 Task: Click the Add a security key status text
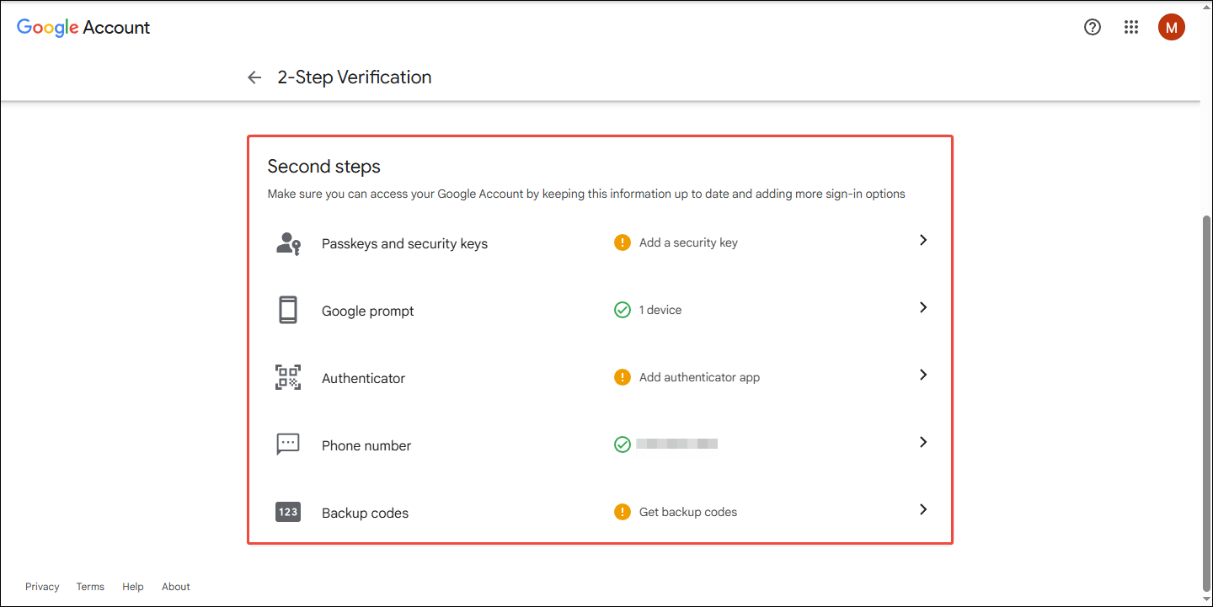[x=688, y=242]
